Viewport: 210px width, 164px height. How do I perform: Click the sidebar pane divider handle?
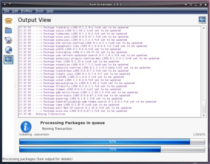click(x=16, y=85)
